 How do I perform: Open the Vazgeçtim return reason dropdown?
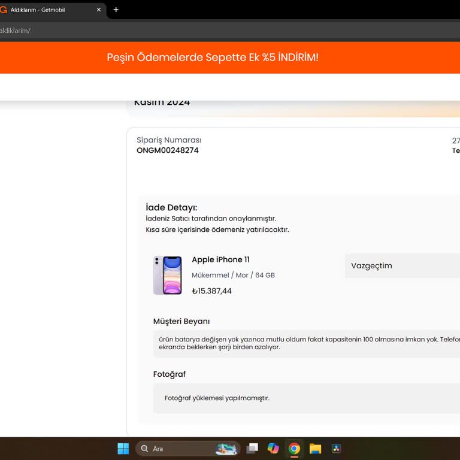pos(402,266)
